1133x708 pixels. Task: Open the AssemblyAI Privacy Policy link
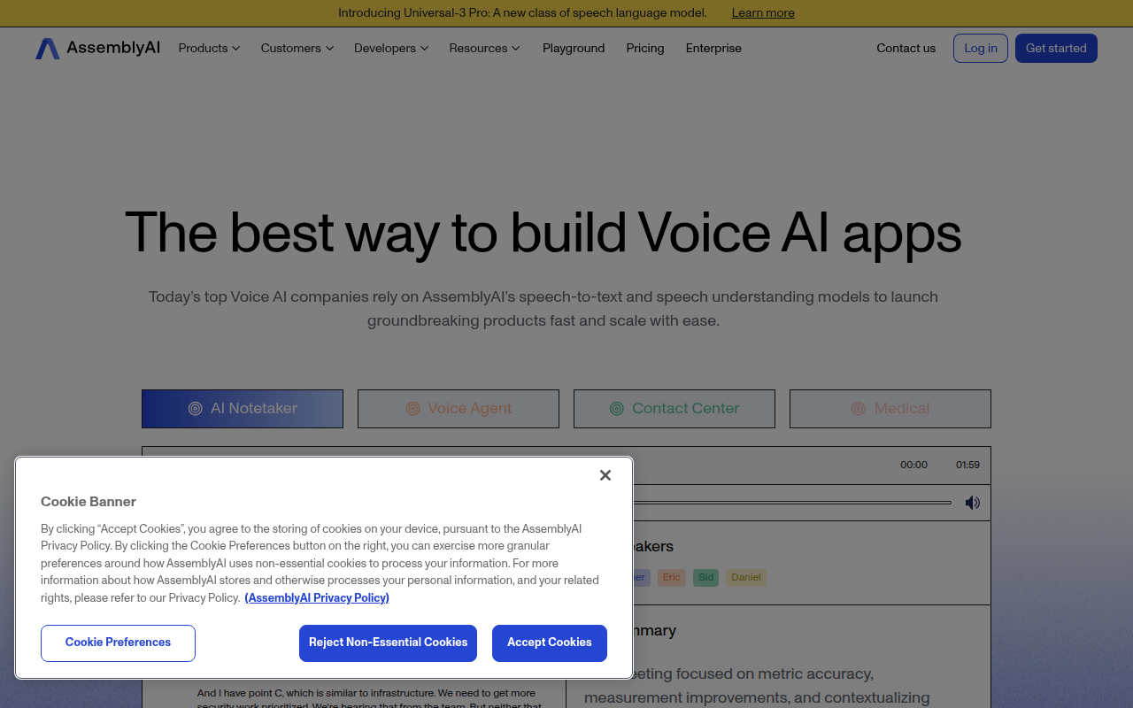(316, 597)
